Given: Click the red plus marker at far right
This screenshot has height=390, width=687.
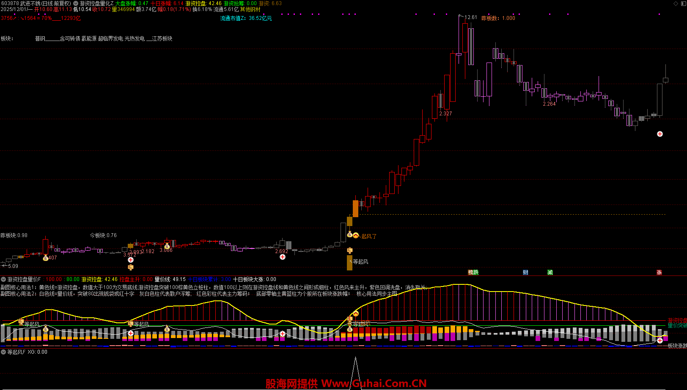Looking at the screenshot, I should pyautogui.click(x=660, y=134).
